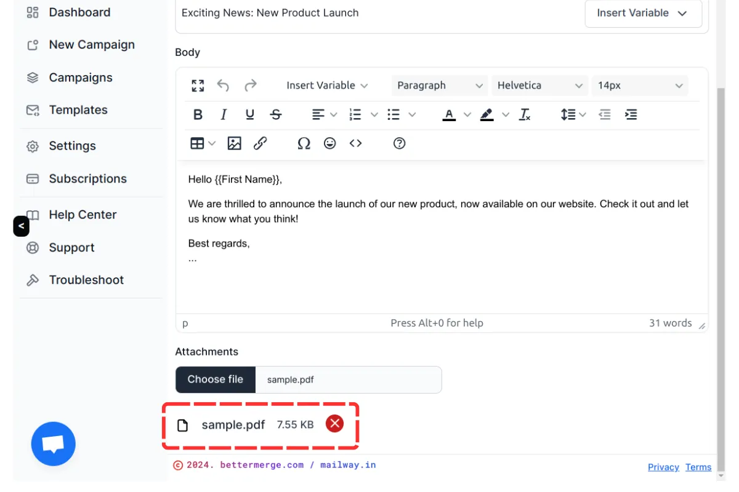Open the emoji picker
Image resolution: width=739 pixels, height=492 pixels.
click(329, 143)
